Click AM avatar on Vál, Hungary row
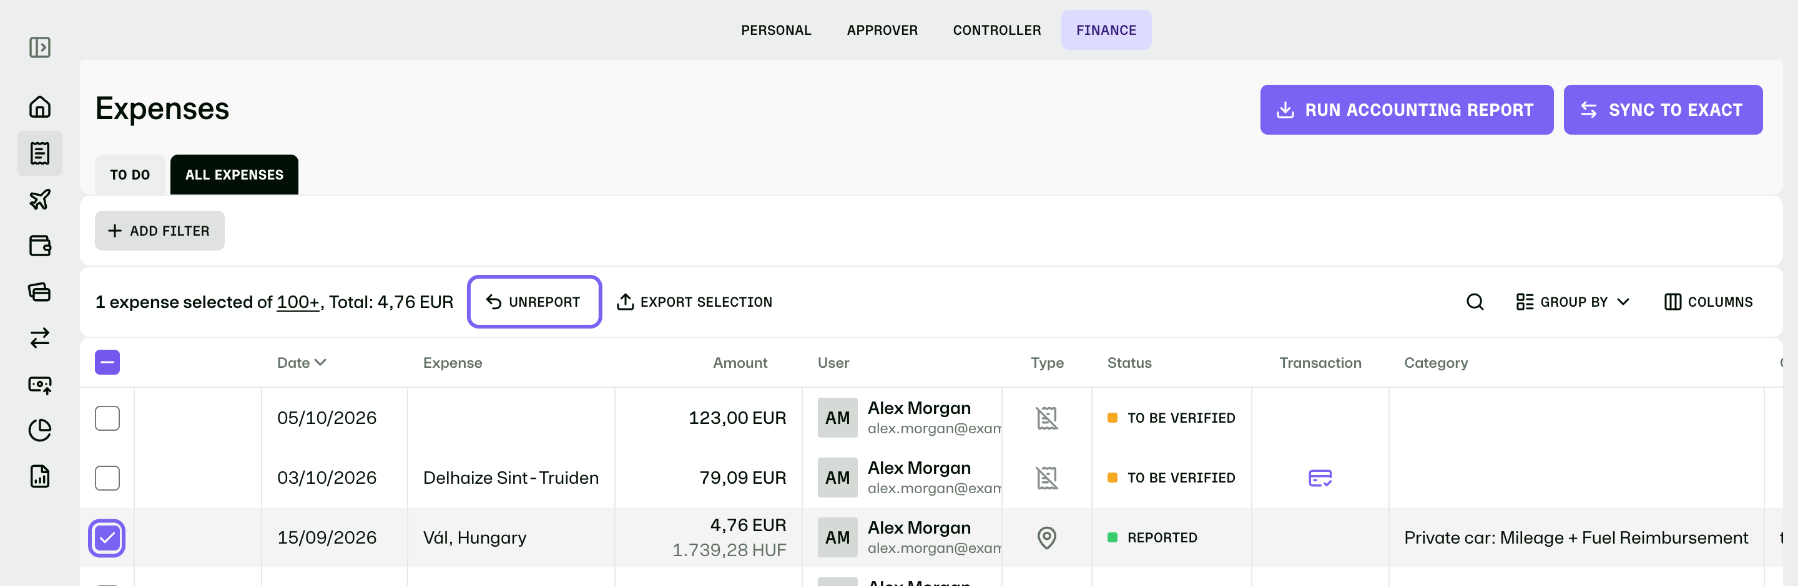This screenshot has height=586, width=1798. (x=838, y=538)
